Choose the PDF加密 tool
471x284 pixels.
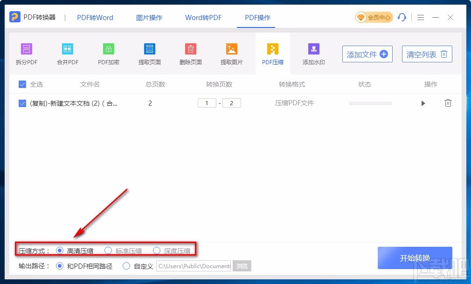click(x=108, y=53)
